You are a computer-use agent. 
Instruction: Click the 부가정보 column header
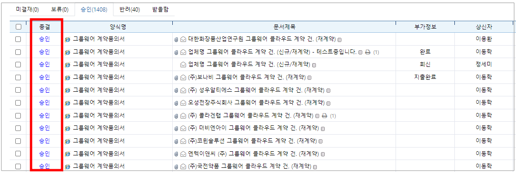pyautogui.click(x=425, y=27)
